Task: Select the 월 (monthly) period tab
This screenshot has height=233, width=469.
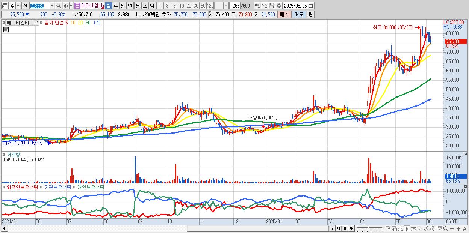Action: (123, 6)
